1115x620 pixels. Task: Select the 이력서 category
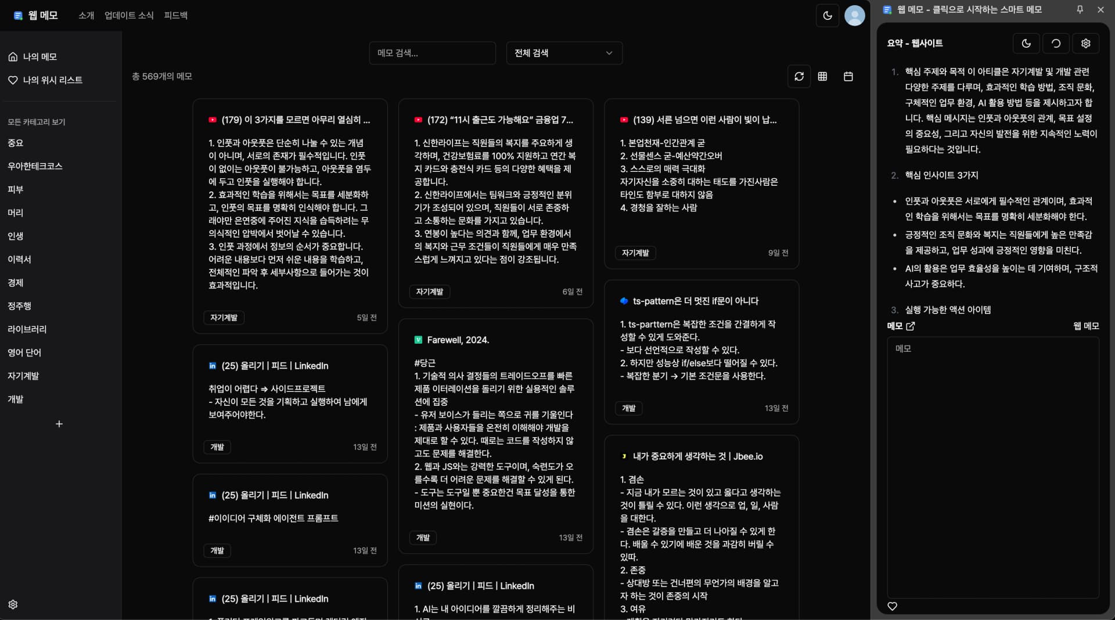tap(19, 259)
